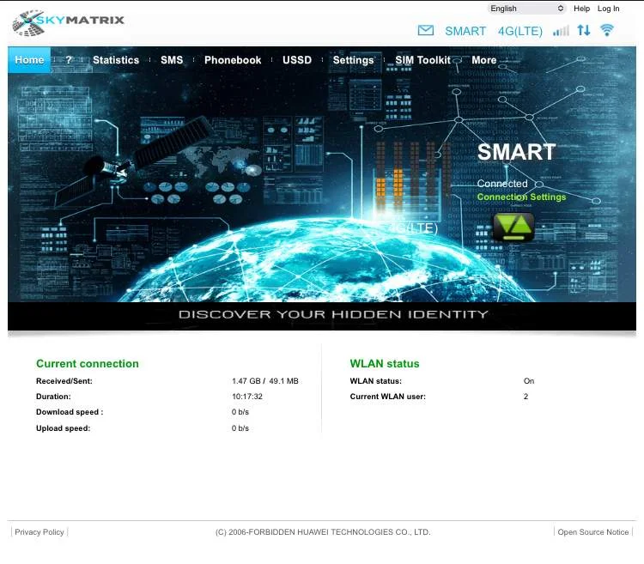Image resolution: width=644 pixels, height=564 pixels.
Task: Navigate to the Settings tab
Action: (x=353, y=60)
